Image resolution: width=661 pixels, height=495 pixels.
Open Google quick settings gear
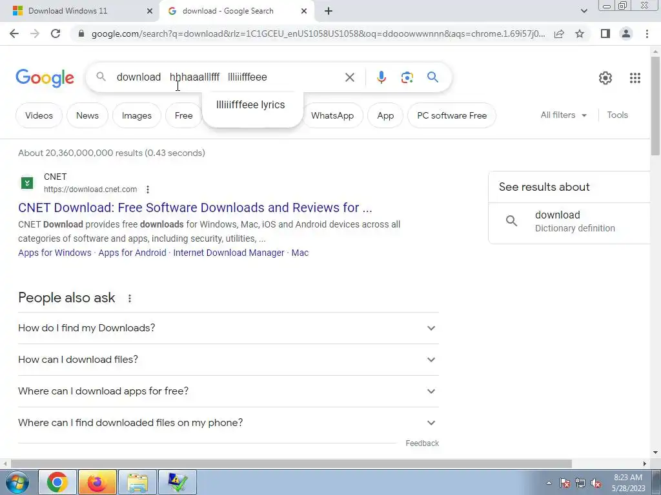pyautogui.click(x=605, y=78)
